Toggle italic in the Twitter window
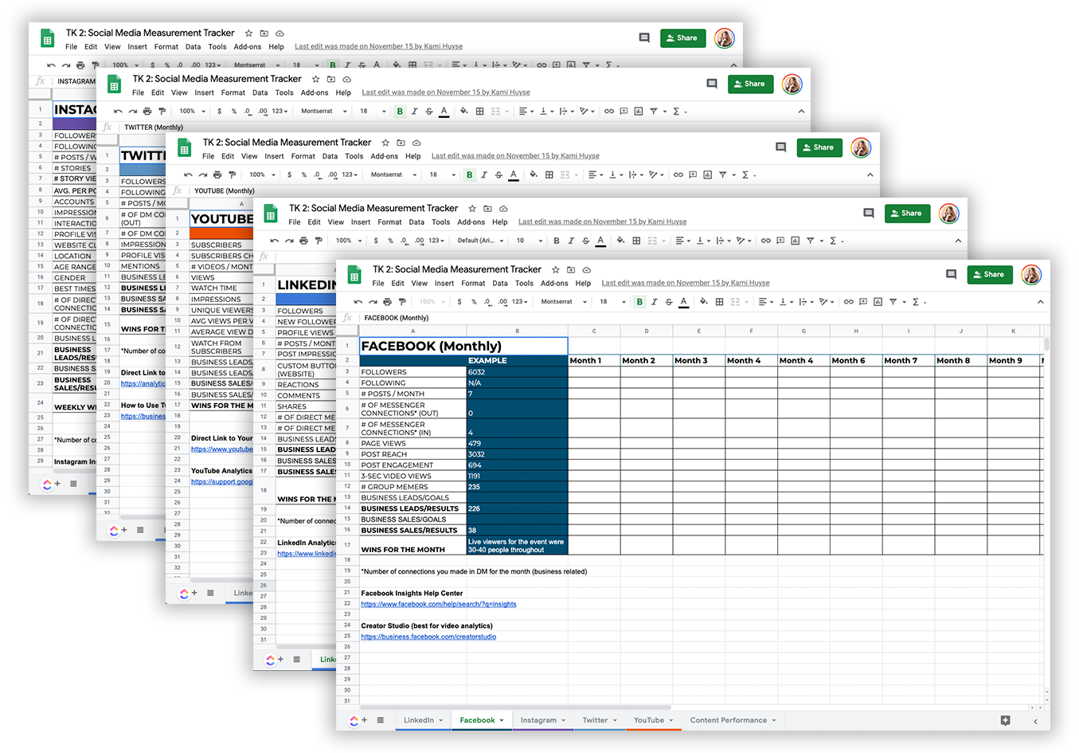 click(414, 112)
